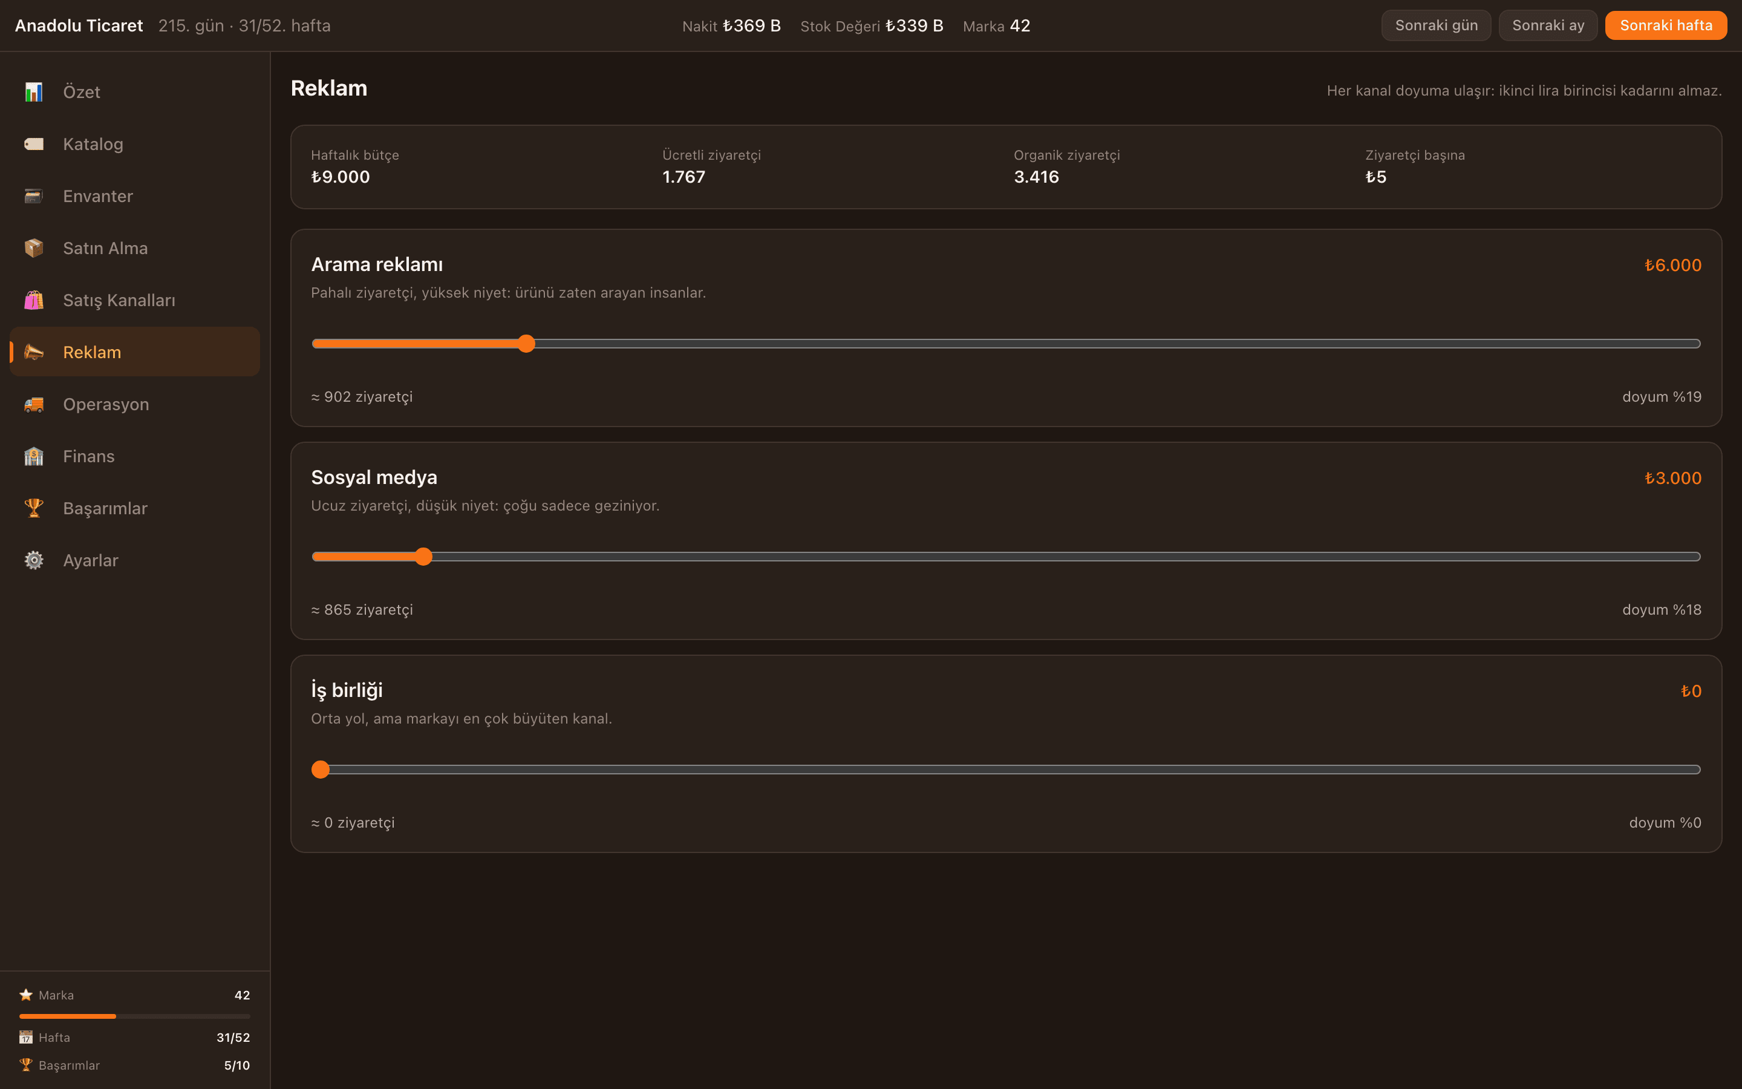1742x1089 pixels.
Task: Click the Satış Kanalları shopping bags icon
Action: [34, 300]
